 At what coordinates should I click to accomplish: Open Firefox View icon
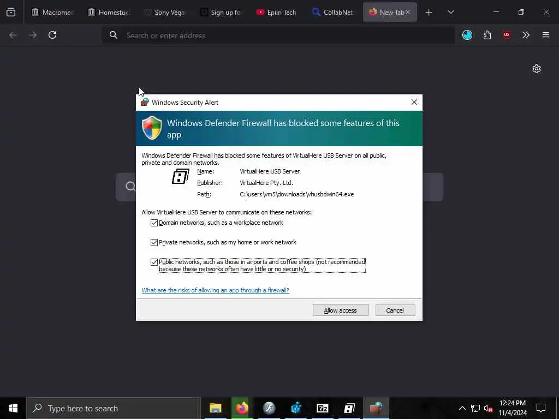coord(11,12)
